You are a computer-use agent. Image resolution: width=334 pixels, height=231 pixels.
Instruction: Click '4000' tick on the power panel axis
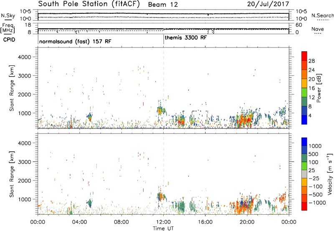(x=25, y=57)
